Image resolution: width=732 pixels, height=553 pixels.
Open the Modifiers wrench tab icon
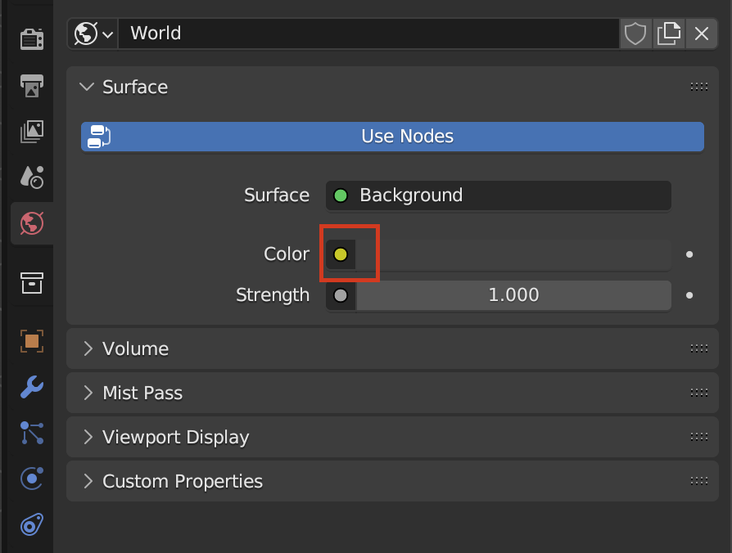tap(31, 386)
